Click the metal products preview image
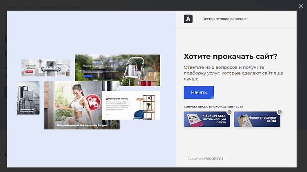The image size is (307, 172). (28, 98)
